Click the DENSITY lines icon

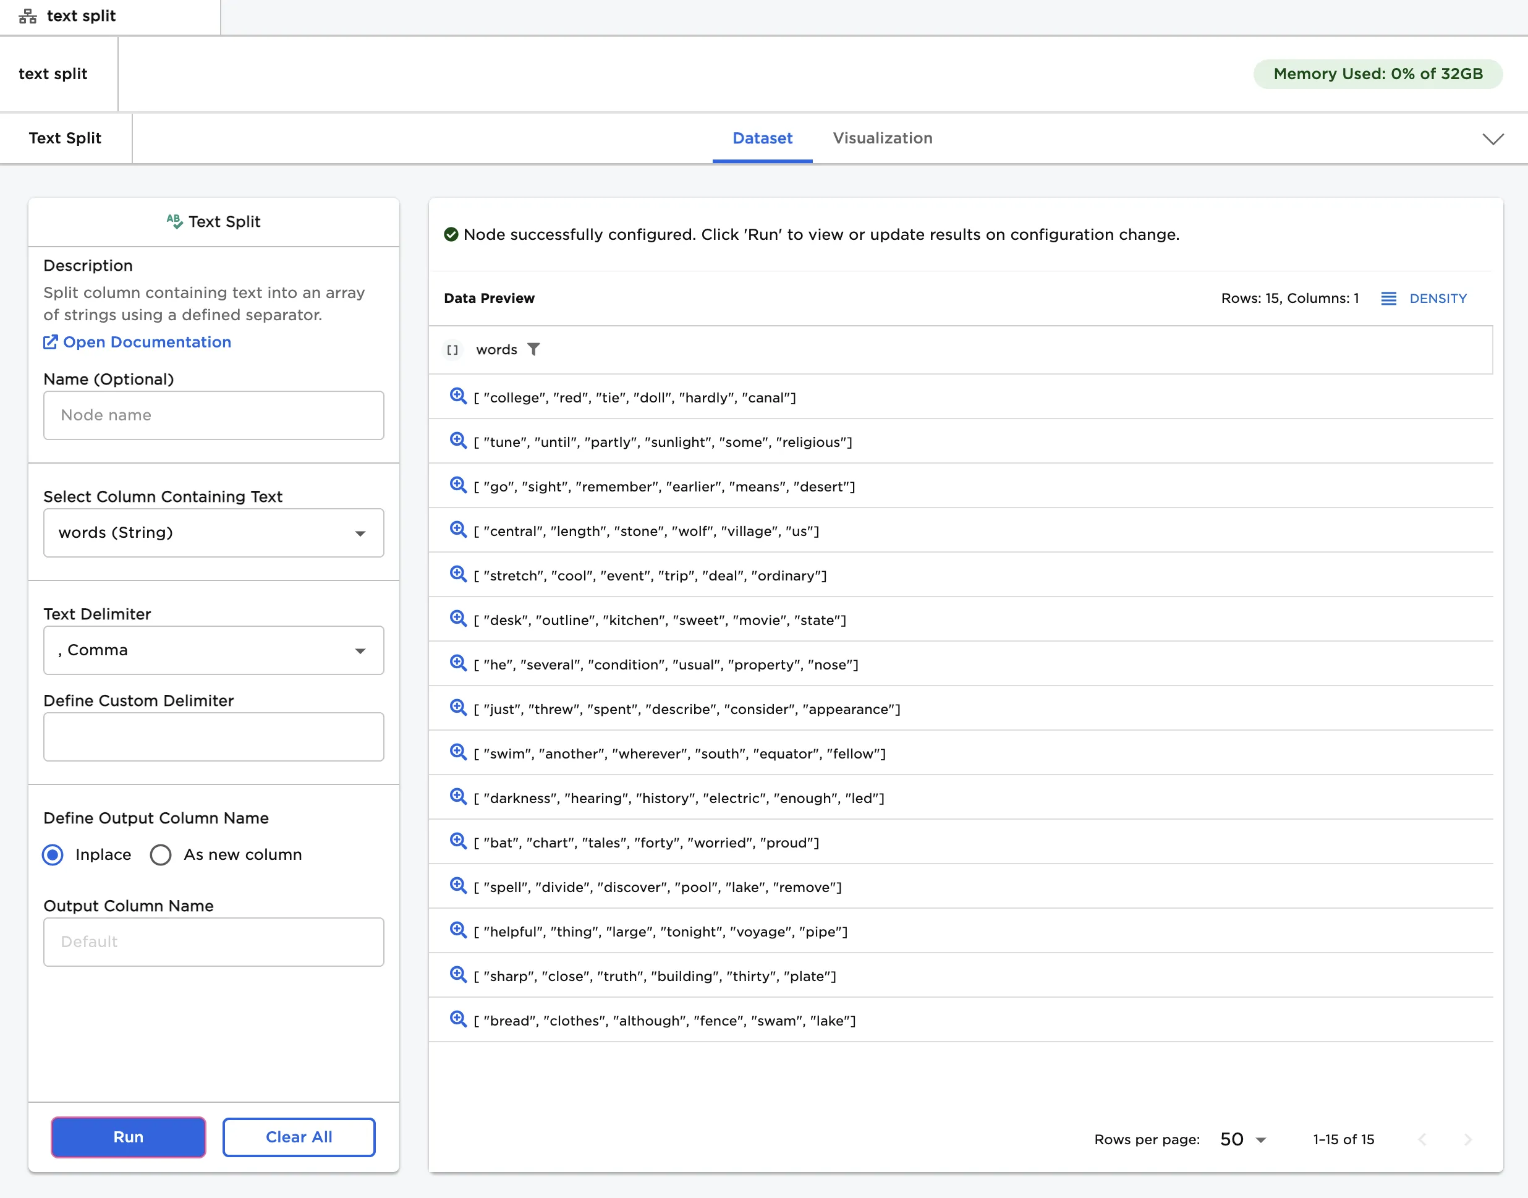(1388, 299)
